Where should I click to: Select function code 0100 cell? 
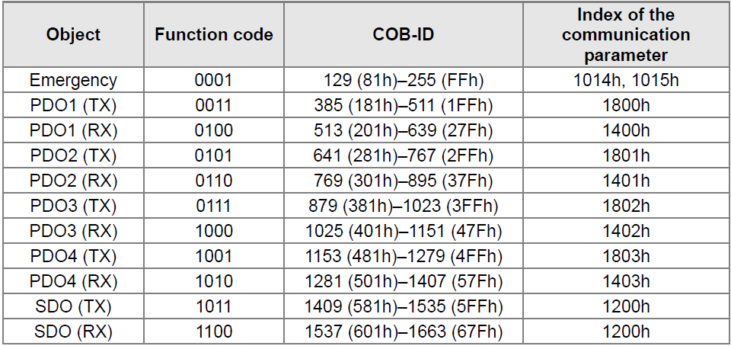(213, 130)
